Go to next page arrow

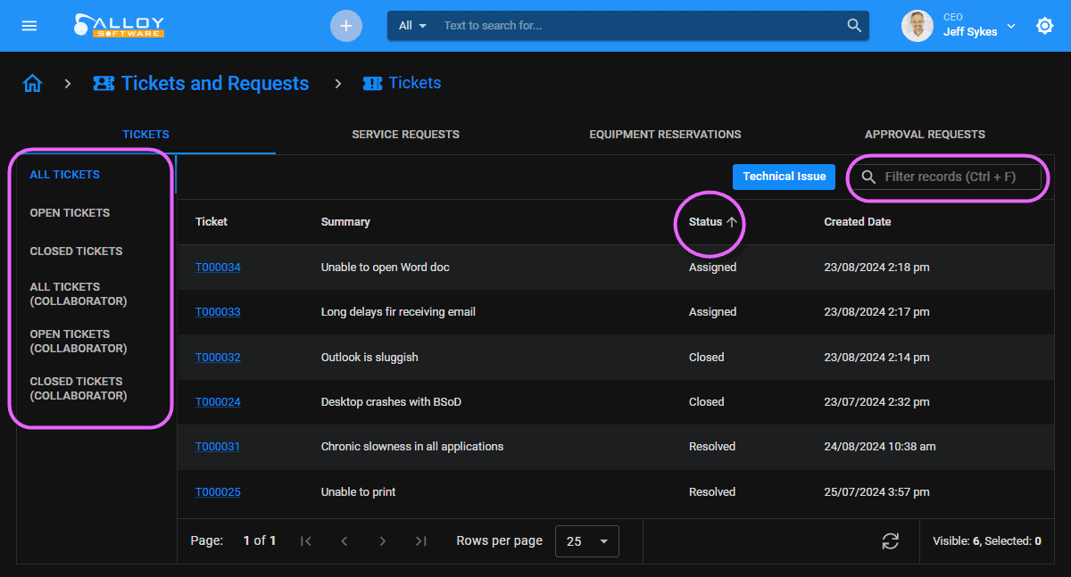pos(383,540)
